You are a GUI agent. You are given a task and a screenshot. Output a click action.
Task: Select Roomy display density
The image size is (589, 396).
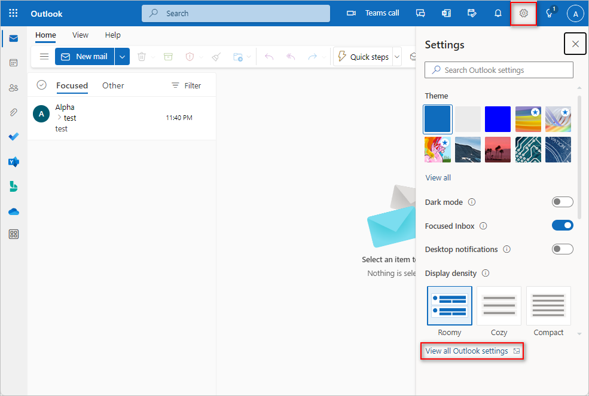(x=449, y=306)
